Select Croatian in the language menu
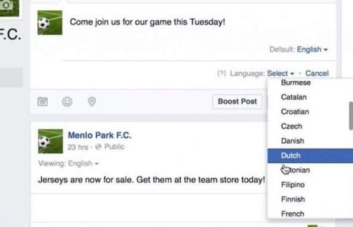The width and height of the screenshot is (353, 227). pyautogui.click(x=295, y=112)
